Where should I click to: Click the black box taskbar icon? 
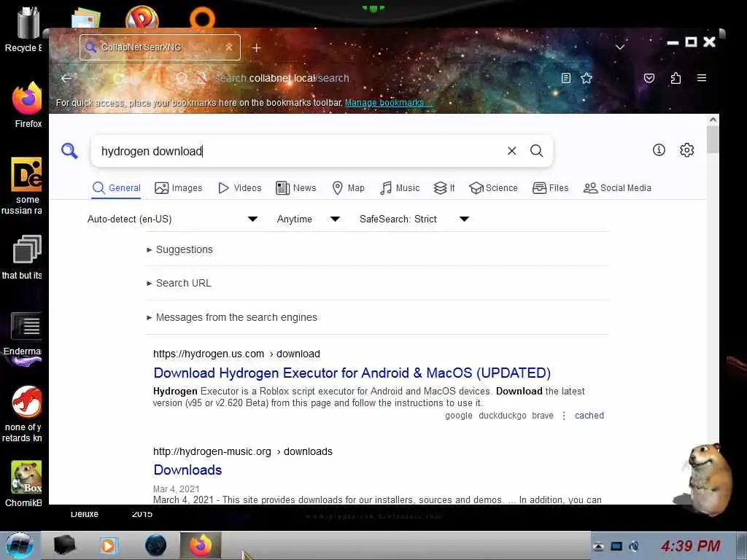64,545
